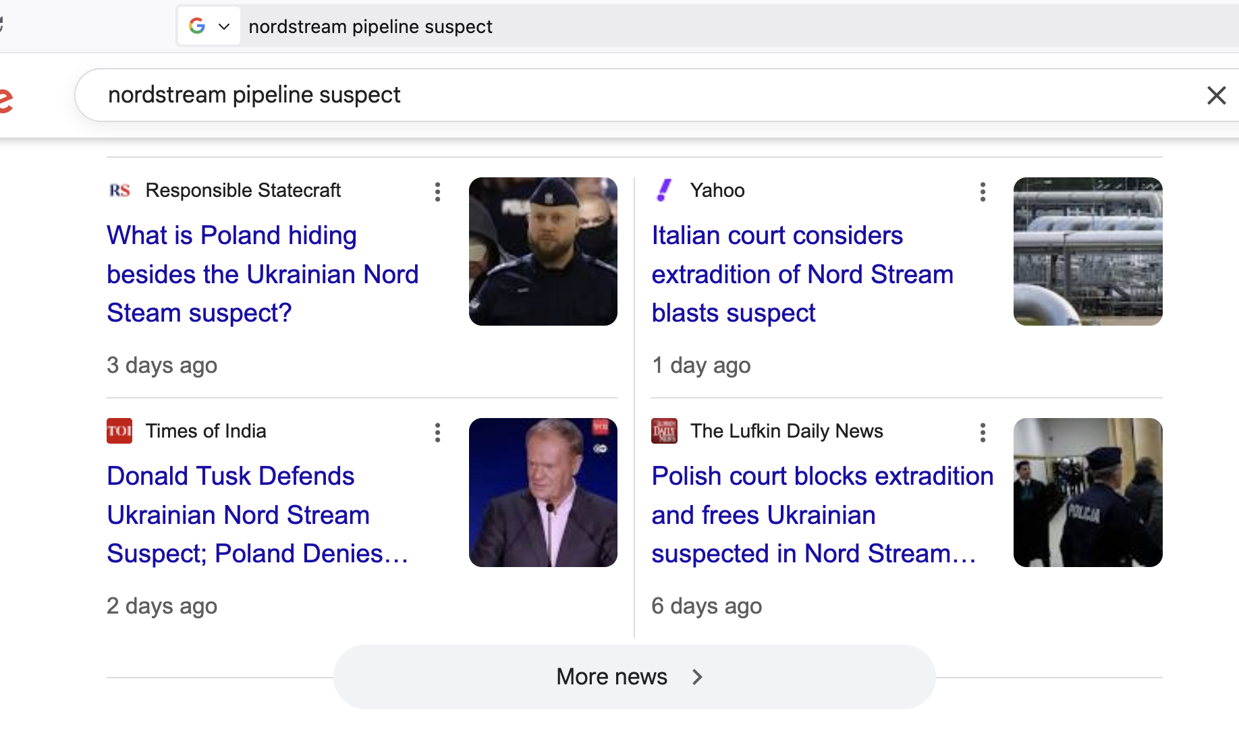Open 'Donald Tusk Defends Ukrainian Nord Stream' headline
Image resolution: width=1239 pixels, height=739 pixels.
[257, 514]
